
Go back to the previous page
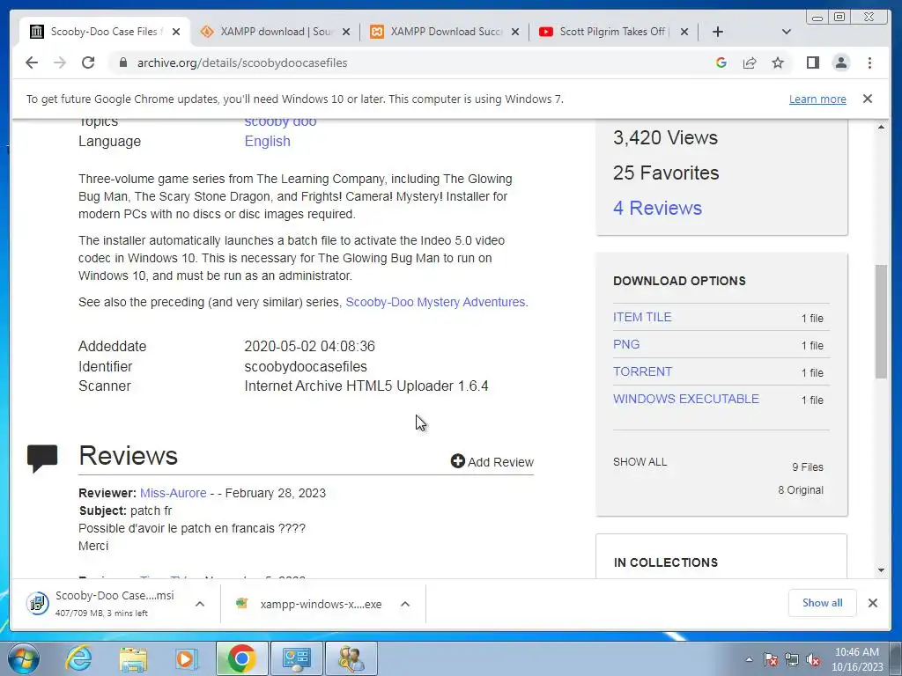[32, 62]
